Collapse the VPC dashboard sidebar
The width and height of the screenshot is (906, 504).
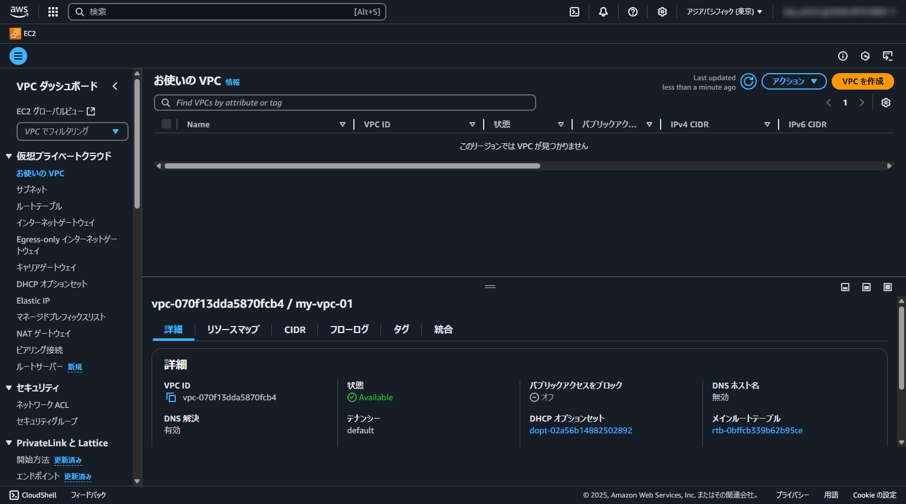[115, 86]
